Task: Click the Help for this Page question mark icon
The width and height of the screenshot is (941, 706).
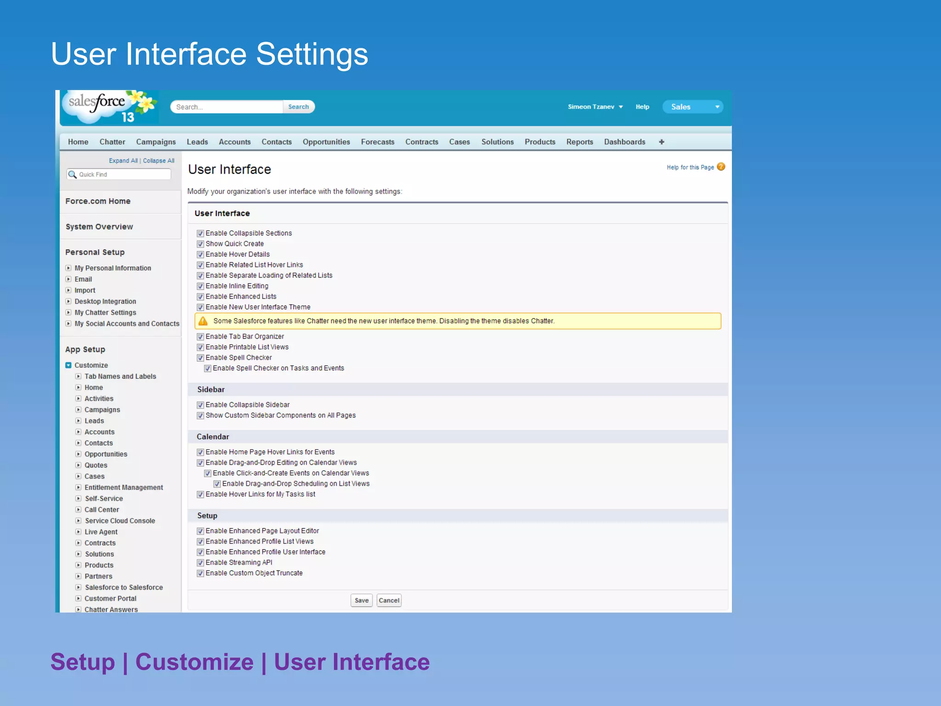Action: point(721,167)
